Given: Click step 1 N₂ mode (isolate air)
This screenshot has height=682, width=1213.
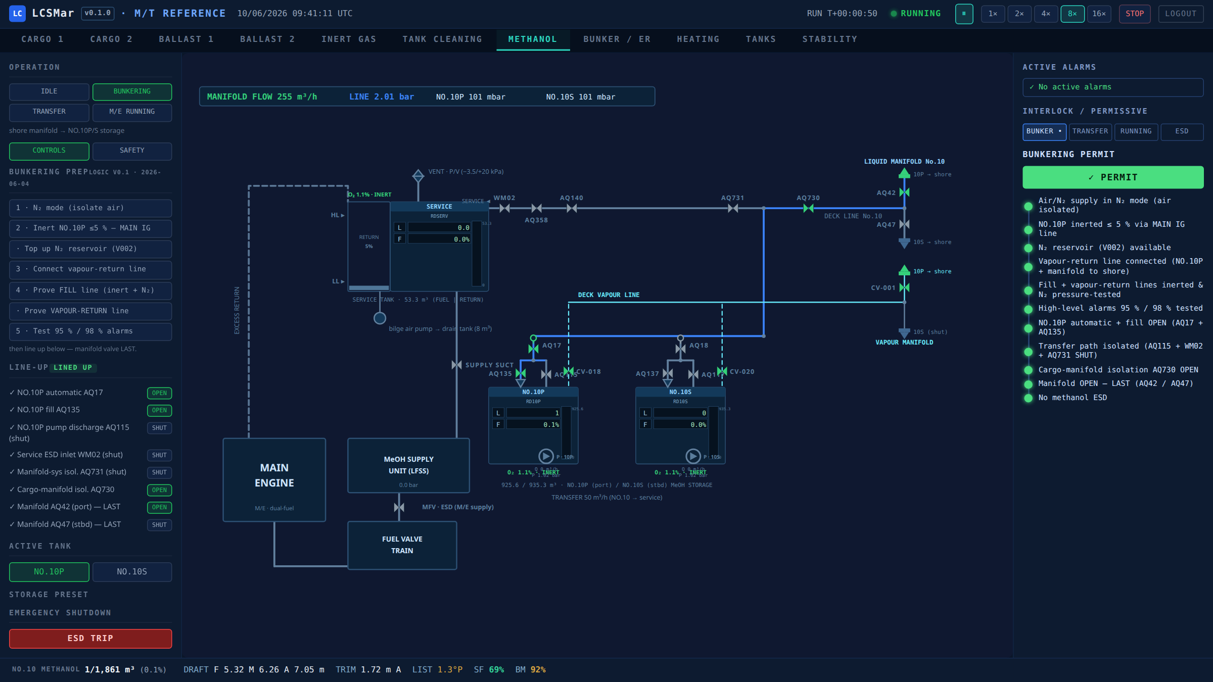Looking at the screenshot, I should [90, 208].
